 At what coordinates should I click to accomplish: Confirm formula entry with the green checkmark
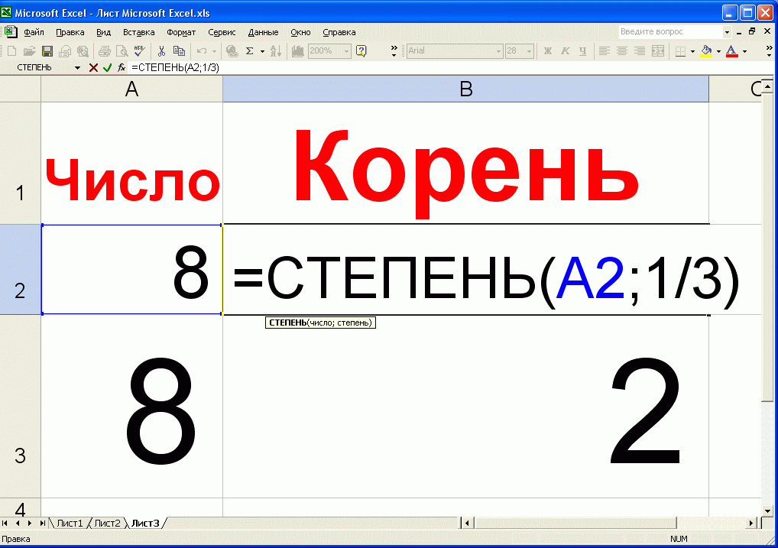point(107,67)
